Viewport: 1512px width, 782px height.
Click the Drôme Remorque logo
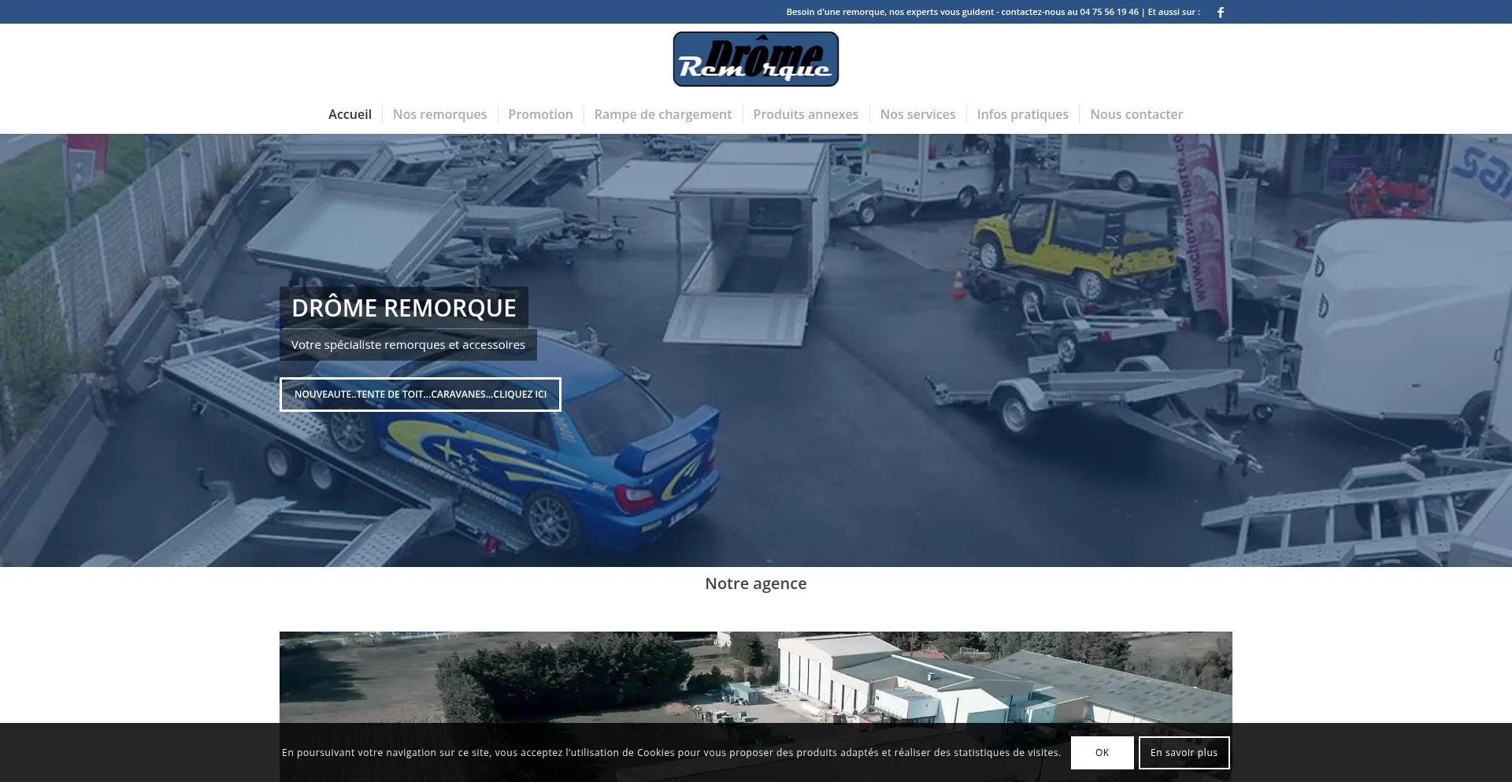tap(755, 59)
